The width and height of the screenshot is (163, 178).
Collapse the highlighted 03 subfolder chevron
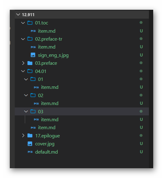pos(26,111)
